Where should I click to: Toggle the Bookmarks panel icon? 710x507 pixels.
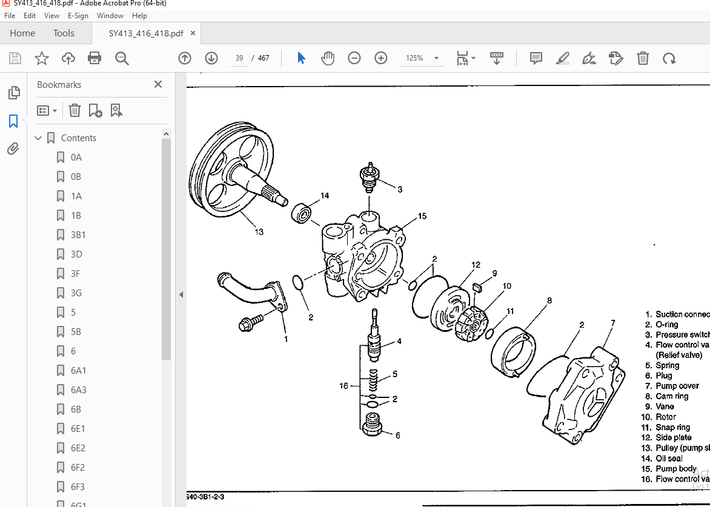click(x=13, y=121)
